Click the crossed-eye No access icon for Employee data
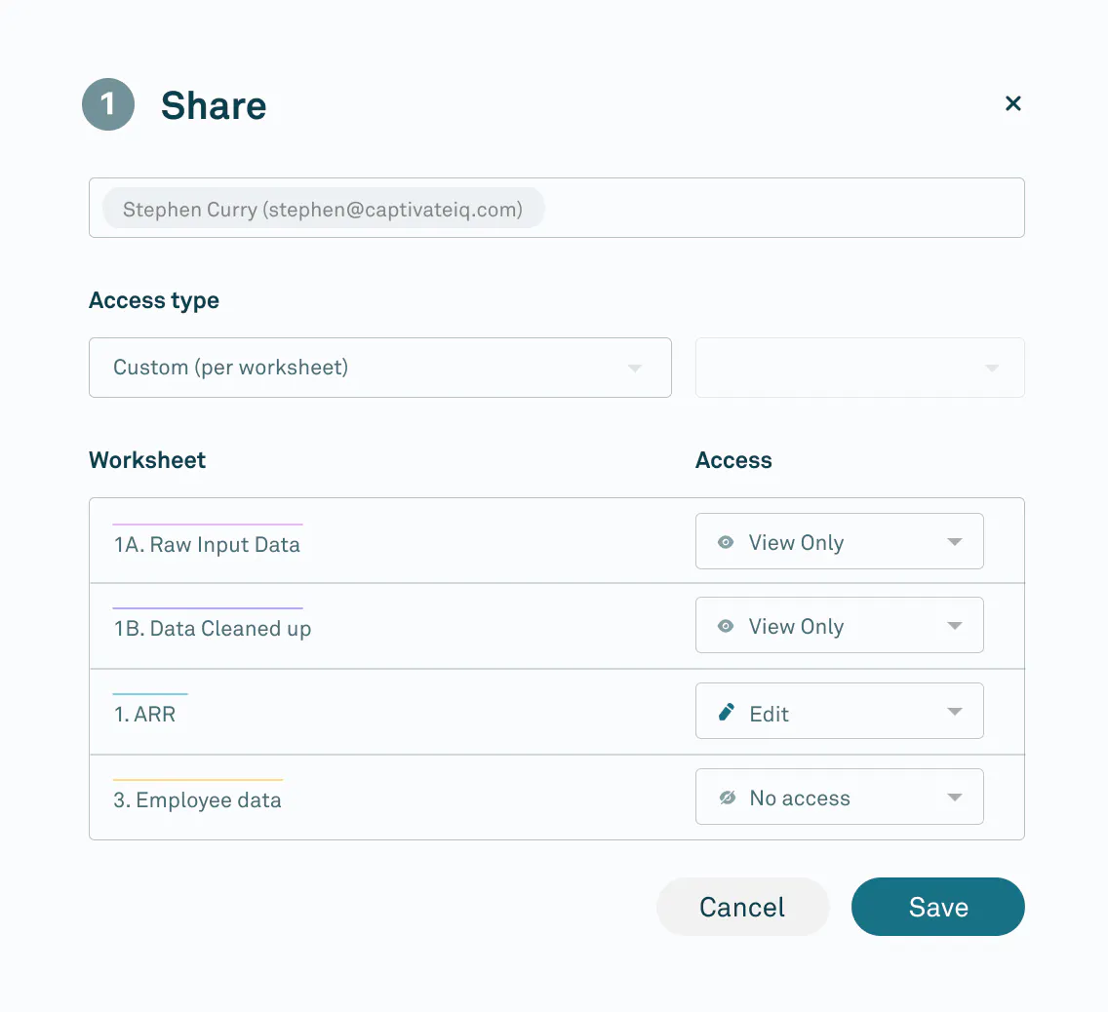The image size is (1108, 1012). pos(725,798)
